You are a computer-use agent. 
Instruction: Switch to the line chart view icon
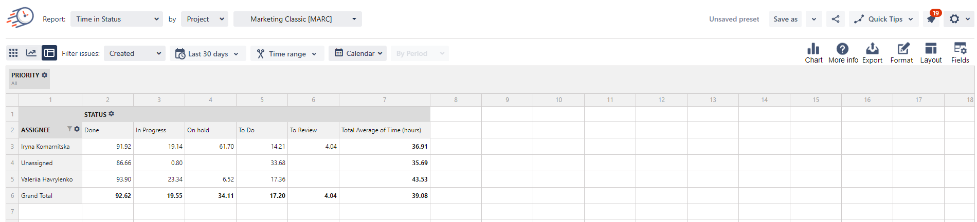tap(31, 53)
